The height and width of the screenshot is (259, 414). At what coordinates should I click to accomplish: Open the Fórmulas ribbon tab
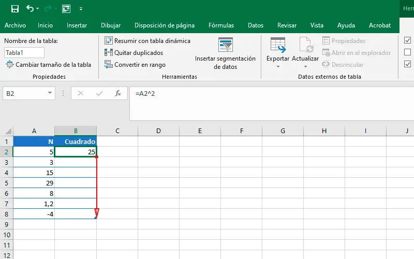point(221,25)
